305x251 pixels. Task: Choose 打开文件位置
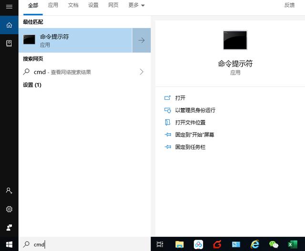click(190, 122)
